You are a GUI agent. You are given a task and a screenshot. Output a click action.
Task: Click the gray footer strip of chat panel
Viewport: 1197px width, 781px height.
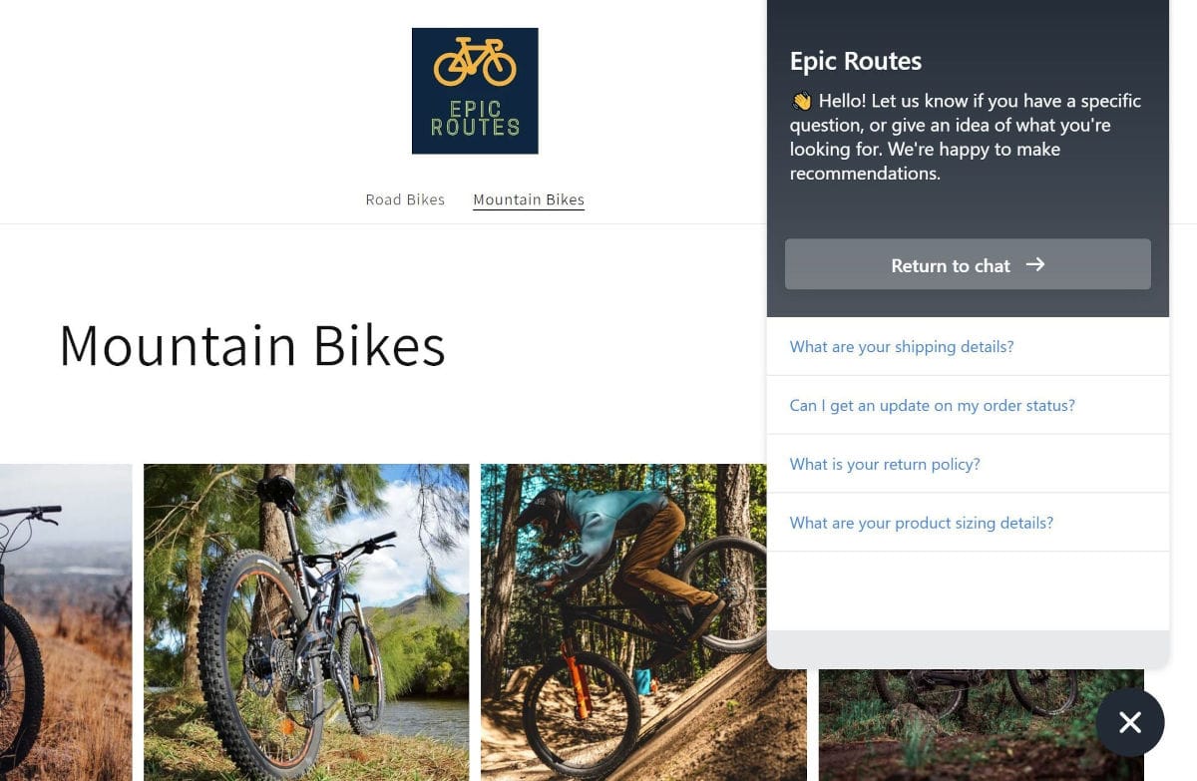968,649
